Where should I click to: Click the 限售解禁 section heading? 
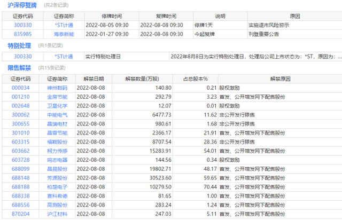click(x=19, y=68)
